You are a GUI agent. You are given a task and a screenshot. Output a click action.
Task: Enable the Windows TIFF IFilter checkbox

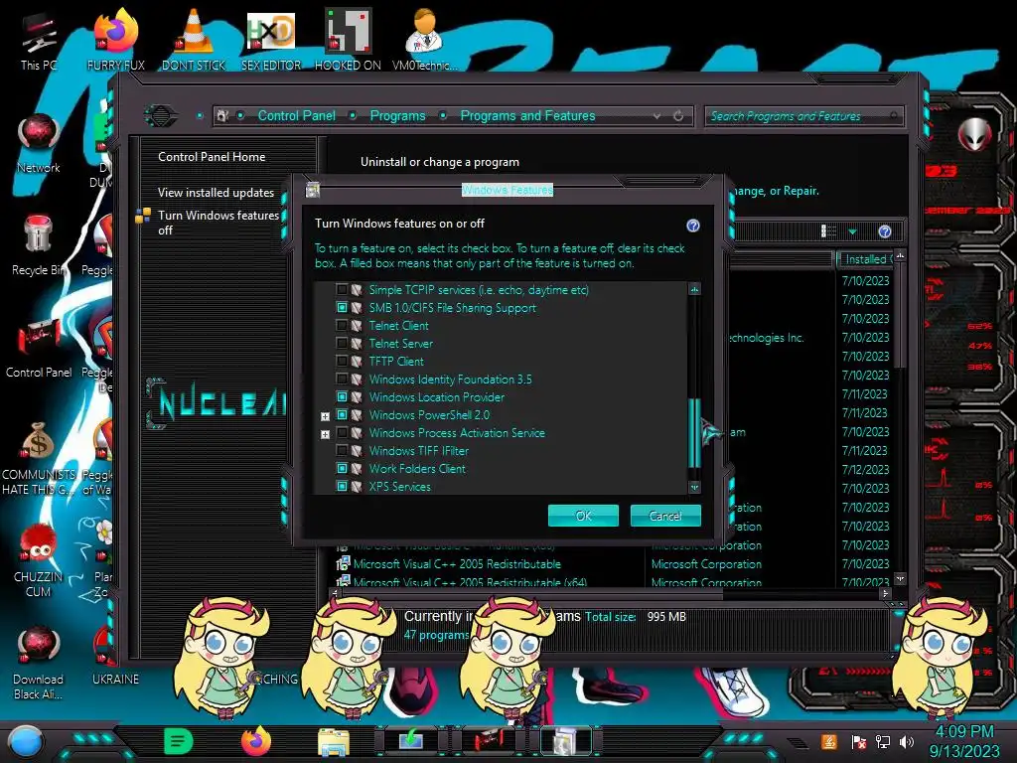[x=342, y=450]
